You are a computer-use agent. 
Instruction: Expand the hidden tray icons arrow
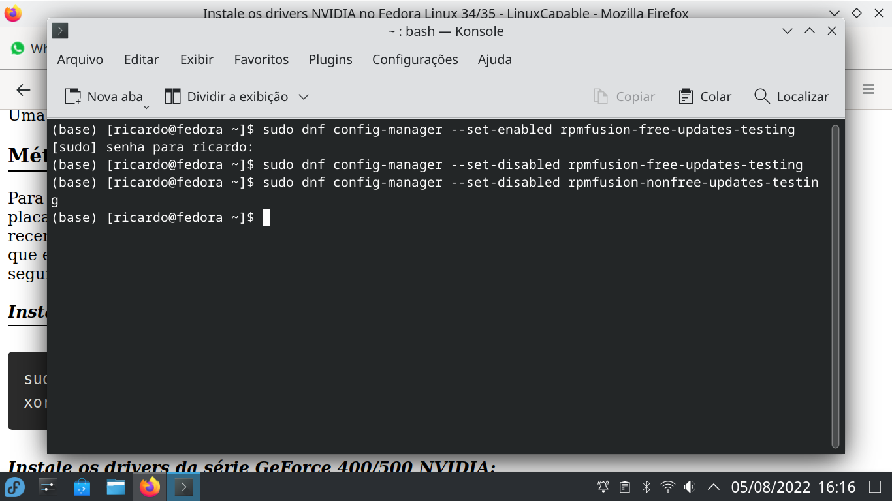pyautogui.click(x=714, y=487)
